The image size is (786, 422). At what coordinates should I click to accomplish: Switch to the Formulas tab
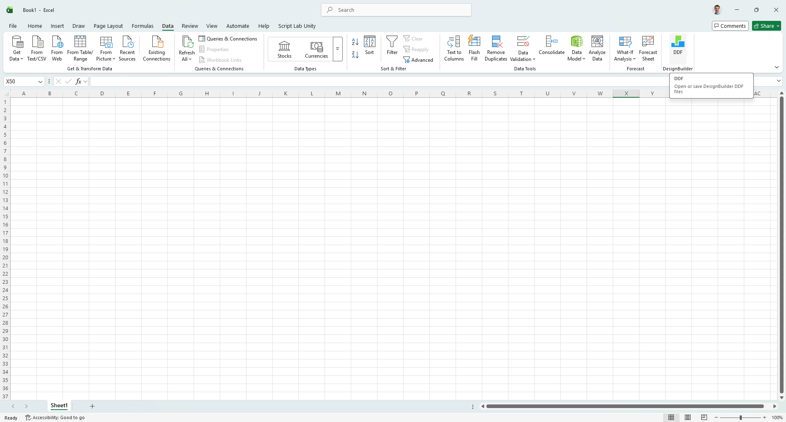coord(142,26)
